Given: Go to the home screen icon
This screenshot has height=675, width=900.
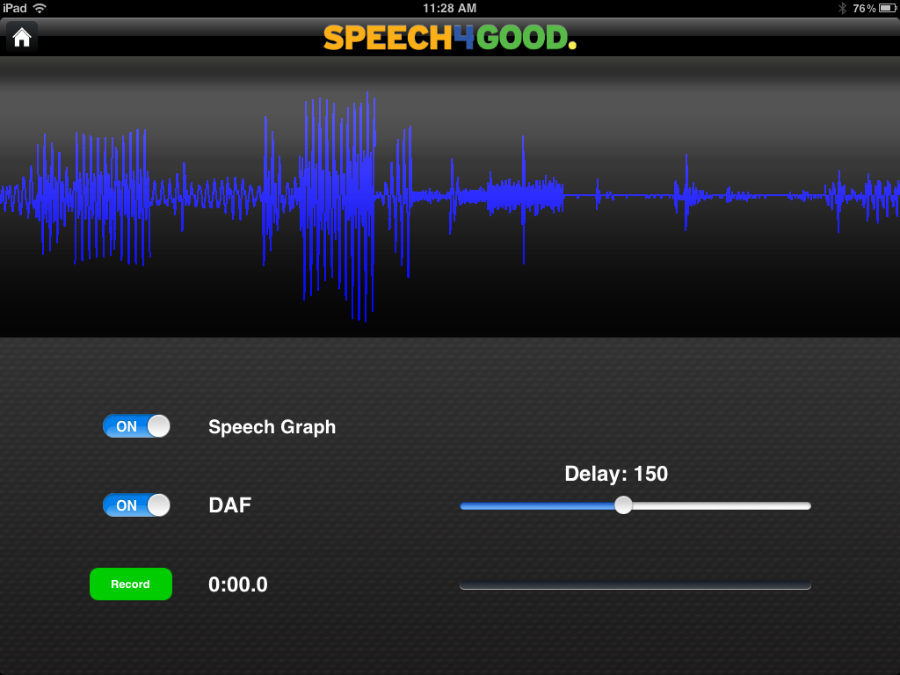Looking at the screenshot, I should (22, 37).
